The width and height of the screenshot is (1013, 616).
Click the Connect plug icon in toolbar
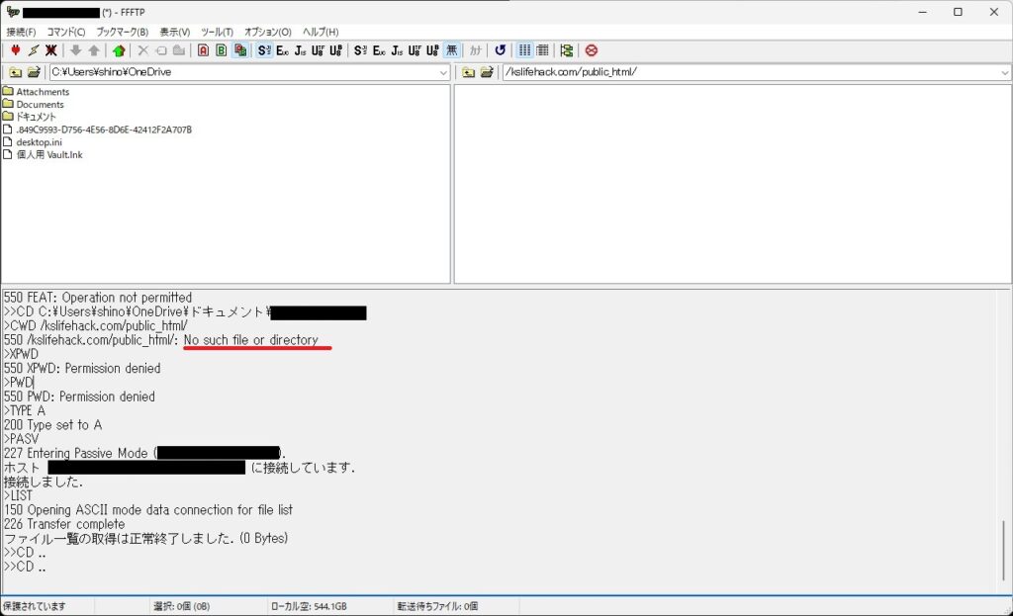click(x=15, y=50)
